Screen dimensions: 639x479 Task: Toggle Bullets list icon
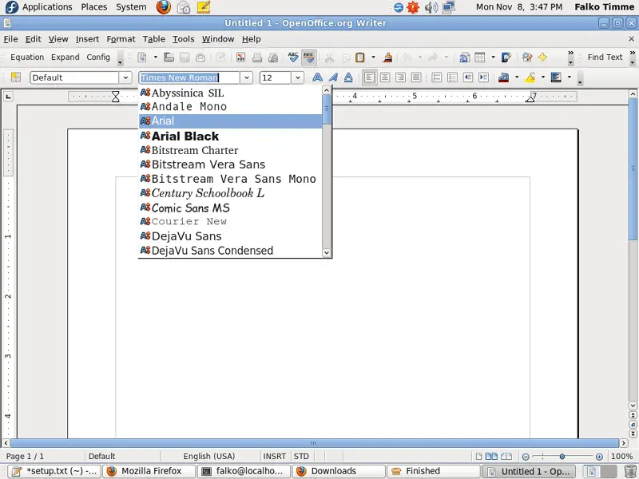click(452, 77)
